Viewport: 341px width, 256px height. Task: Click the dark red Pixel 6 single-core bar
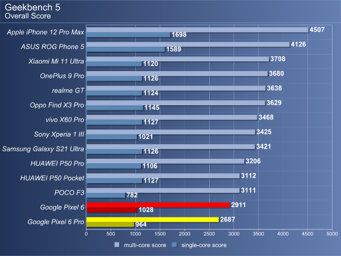click(x=112, y=210)
